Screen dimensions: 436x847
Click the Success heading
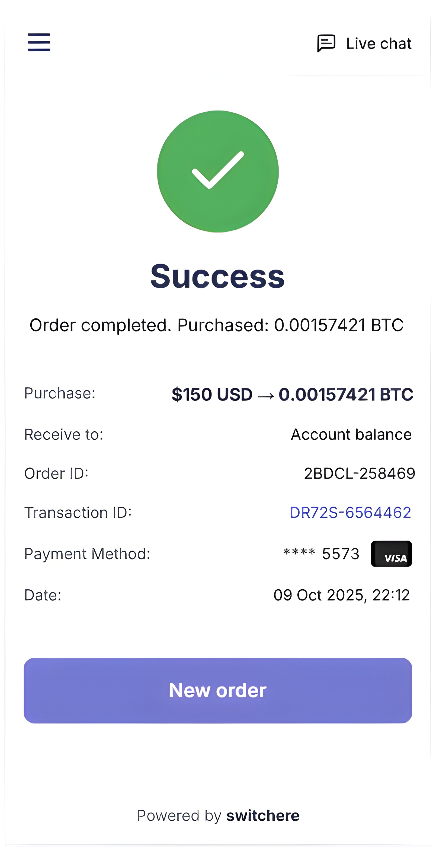click(217, 277)
